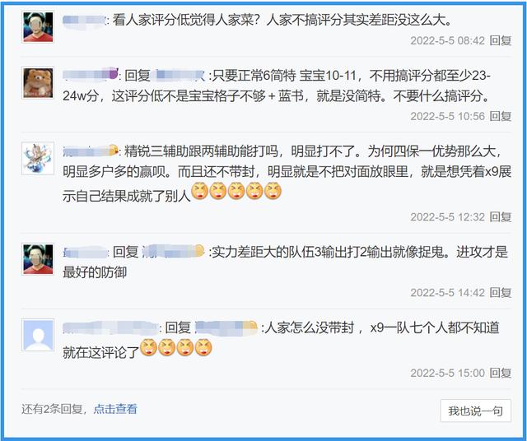Open blurred username of first commenter

pyautogui.click(x=84, y=20)
